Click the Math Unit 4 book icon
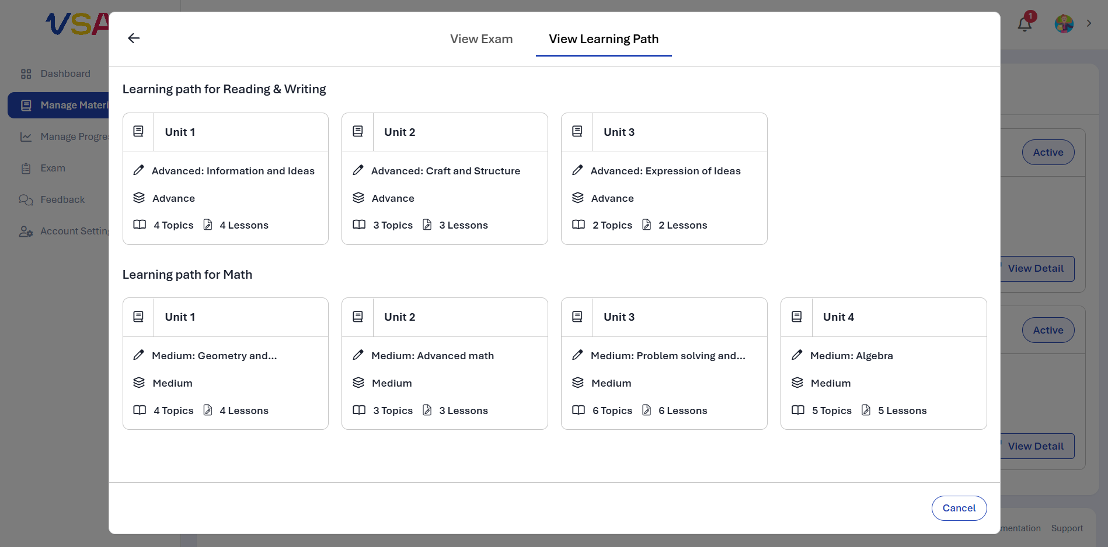Screen dimensions: 1108x547 797,317
